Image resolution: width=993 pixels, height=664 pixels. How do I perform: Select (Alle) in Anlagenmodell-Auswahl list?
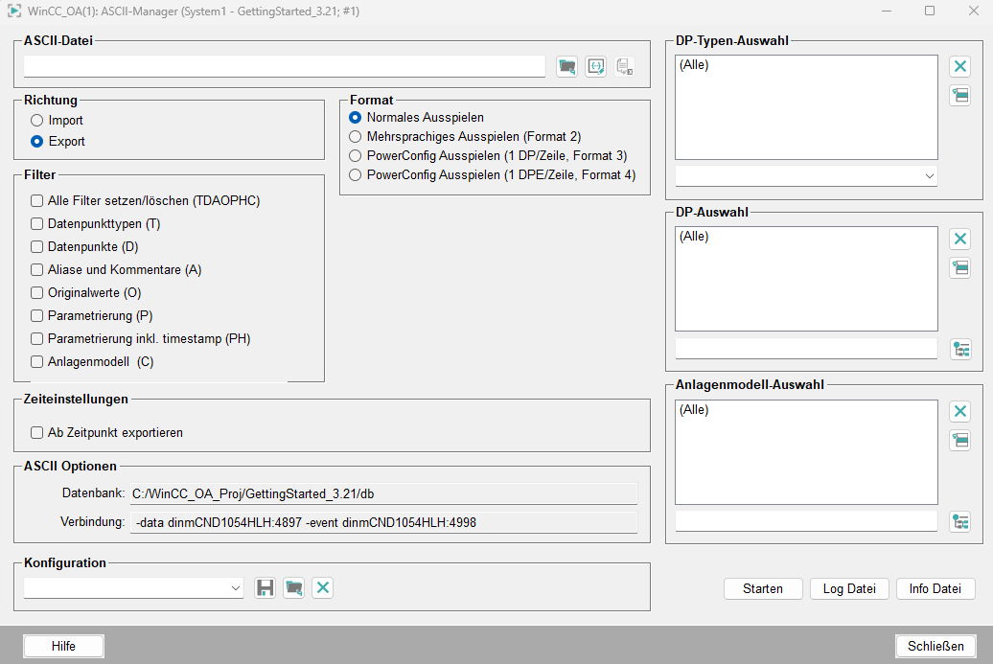tap(694, 409)
